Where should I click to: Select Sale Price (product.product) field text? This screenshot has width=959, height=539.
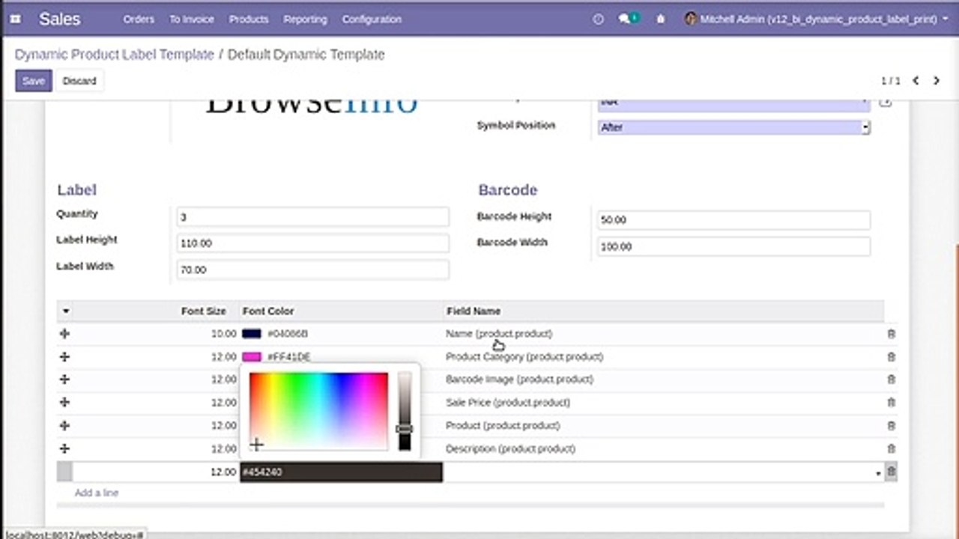tap(508, 403)
